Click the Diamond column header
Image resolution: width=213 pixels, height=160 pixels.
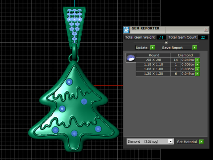(185, 55)
